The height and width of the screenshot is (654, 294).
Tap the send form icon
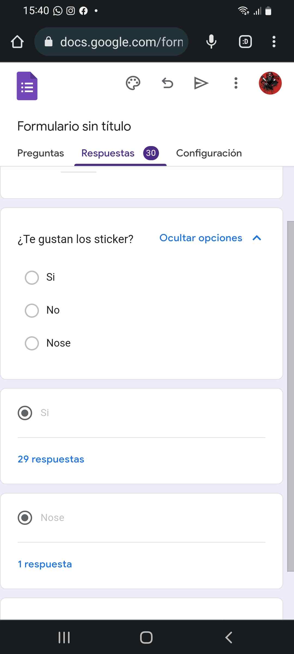(201, 83)
